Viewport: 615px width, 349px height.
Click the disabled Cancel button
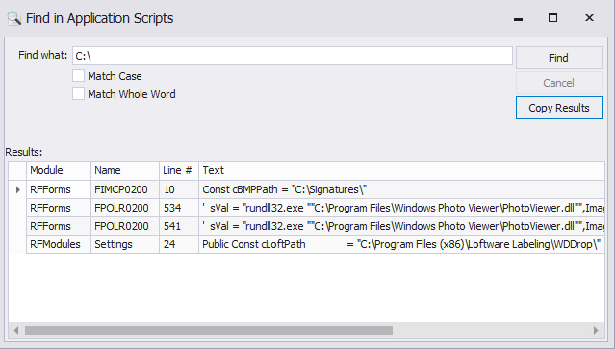(559, 83)
